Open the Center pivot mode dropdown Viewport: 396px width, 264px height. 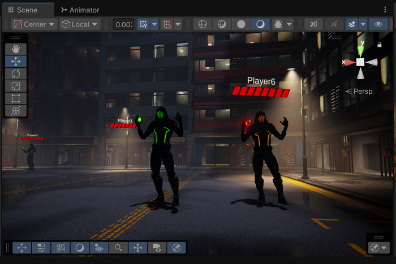(35, 24)
